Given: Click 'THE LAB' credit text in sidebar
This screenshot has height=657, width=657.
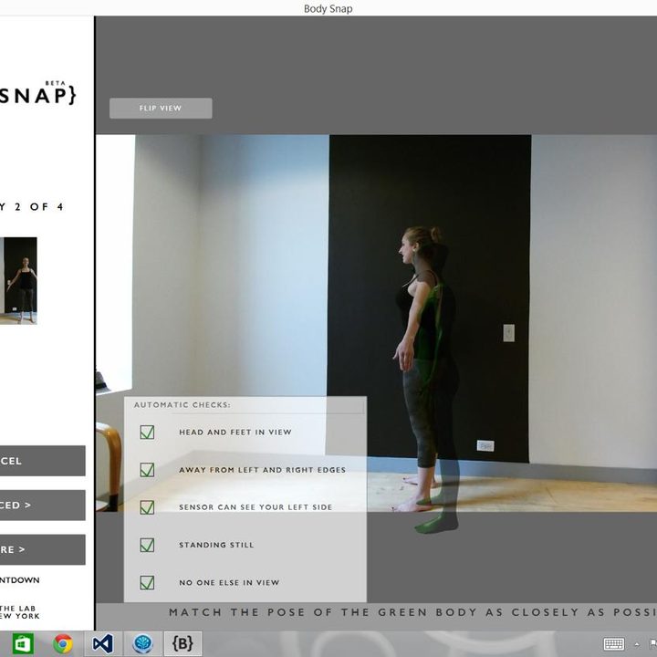Looking at the screenshot, I should point(18,608).
